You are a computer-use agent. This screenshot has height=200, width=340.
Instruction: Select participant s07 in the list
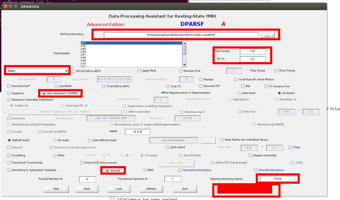(131, 54)
